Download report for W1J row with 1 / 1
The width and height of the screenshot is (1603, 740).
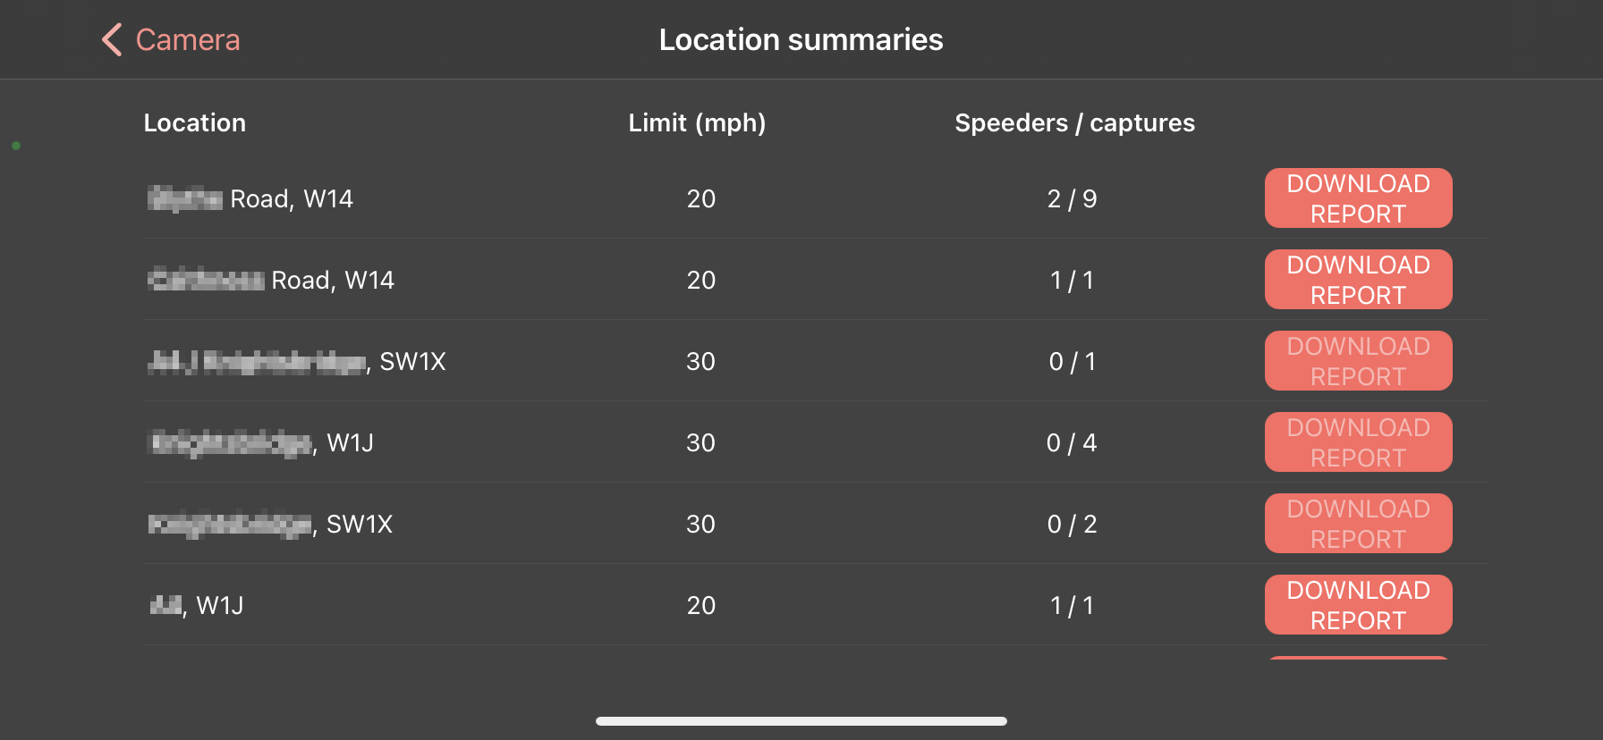(1357, 605)
